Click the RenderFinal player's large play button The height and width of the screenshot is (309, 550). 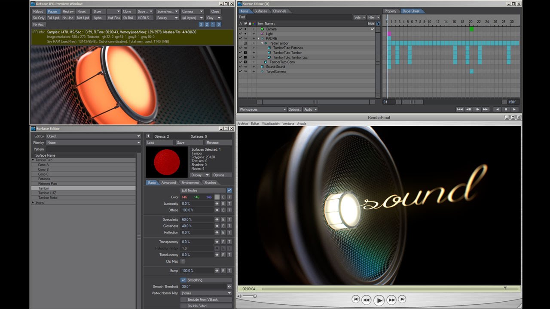pyautogui.click(x=379, y=300)
